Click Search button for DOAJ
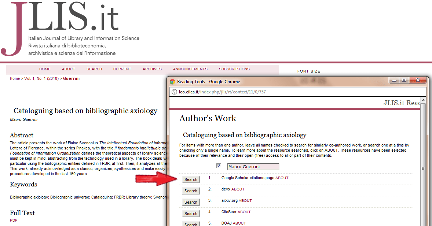This screenshot has height=226, width=432. click(191, 224)
